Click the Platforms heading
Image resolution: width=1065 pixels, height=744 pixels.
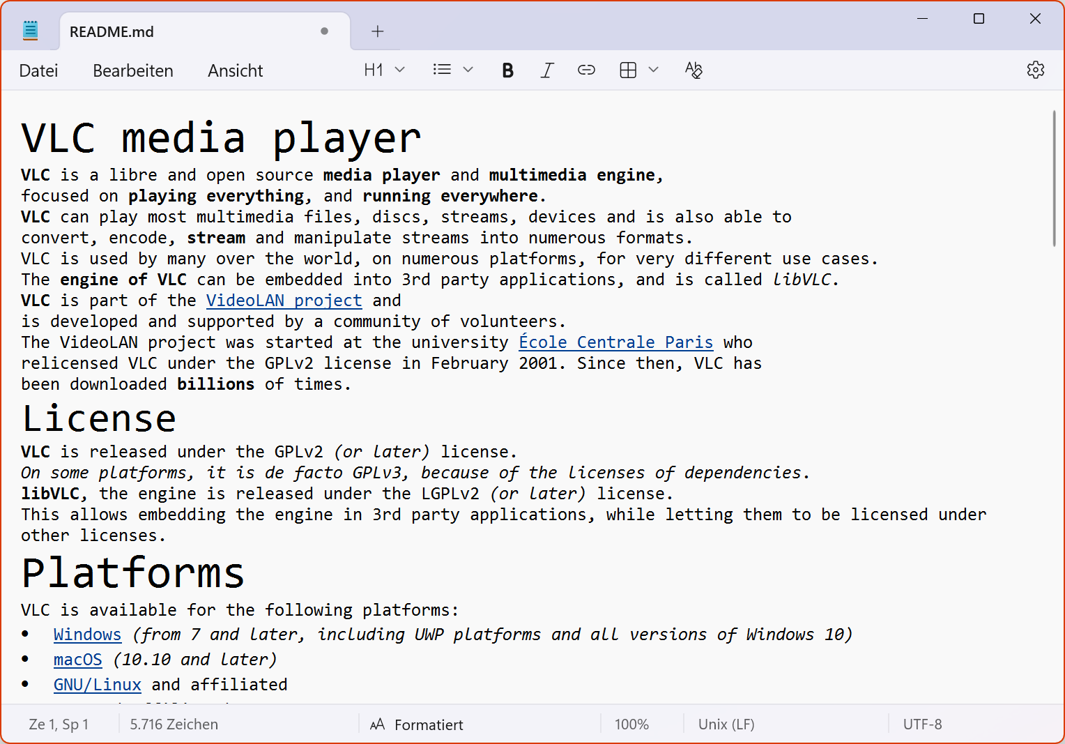click(132, 573)
